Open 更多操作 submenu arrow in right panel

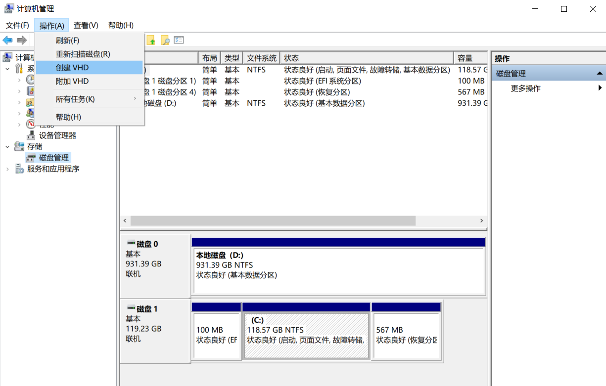[x=600, y=87]
